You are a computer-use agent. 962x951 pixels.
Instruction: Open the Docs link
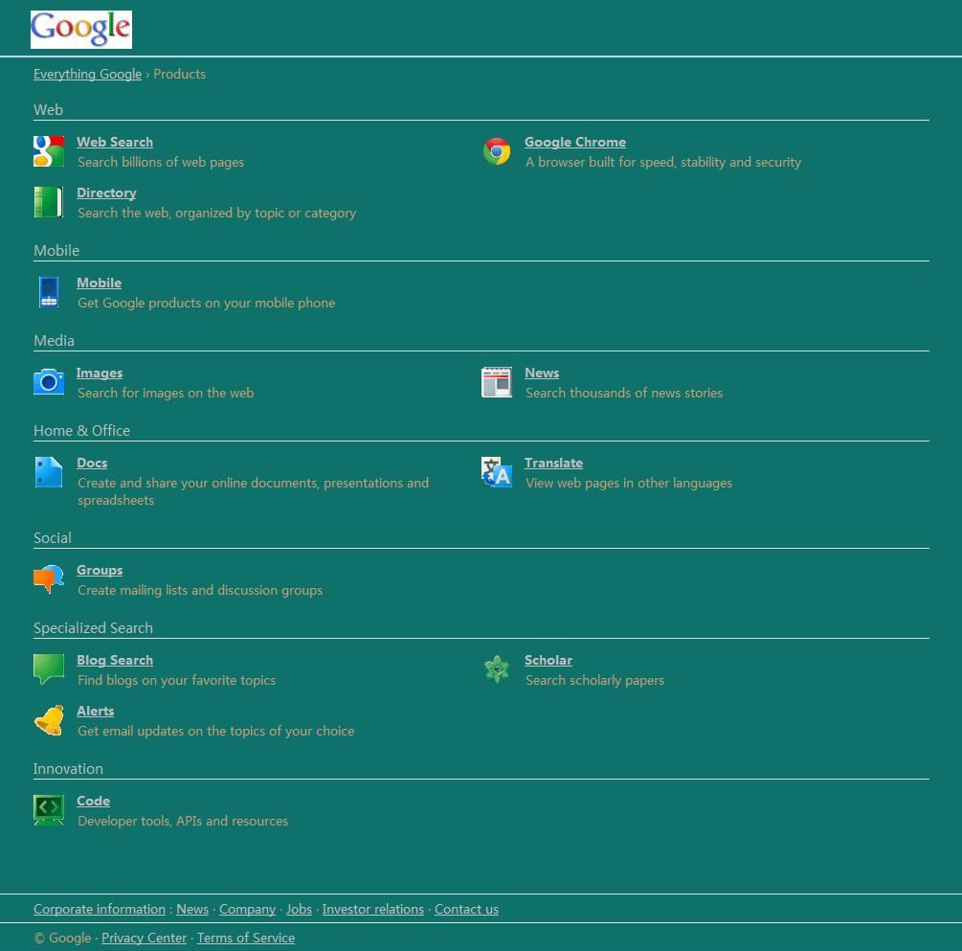click(x=92, y=463)
